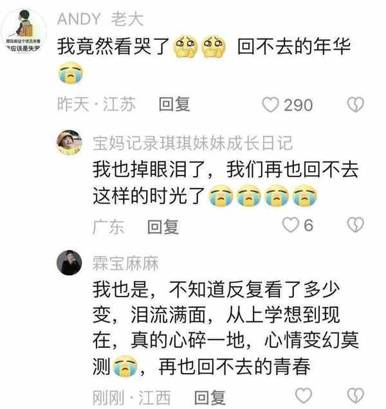
Task: Click the 6 like count
Action: pos(309,225)
